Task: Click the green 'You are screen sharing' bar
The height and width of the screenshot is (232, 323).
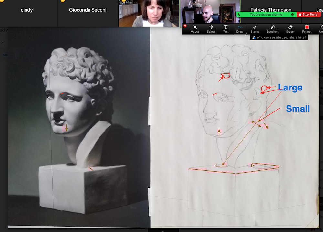Action: pos(266,15)
